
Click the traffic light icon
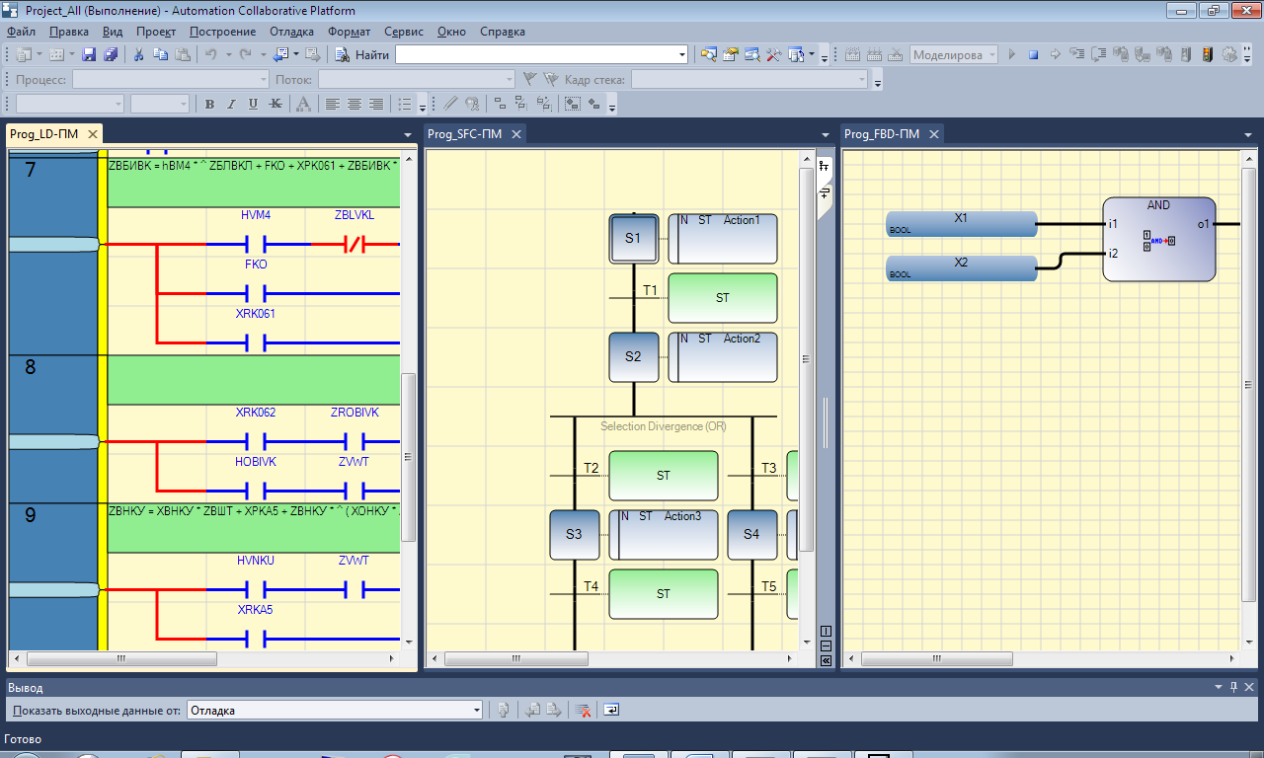click(x=1207, y=54)
